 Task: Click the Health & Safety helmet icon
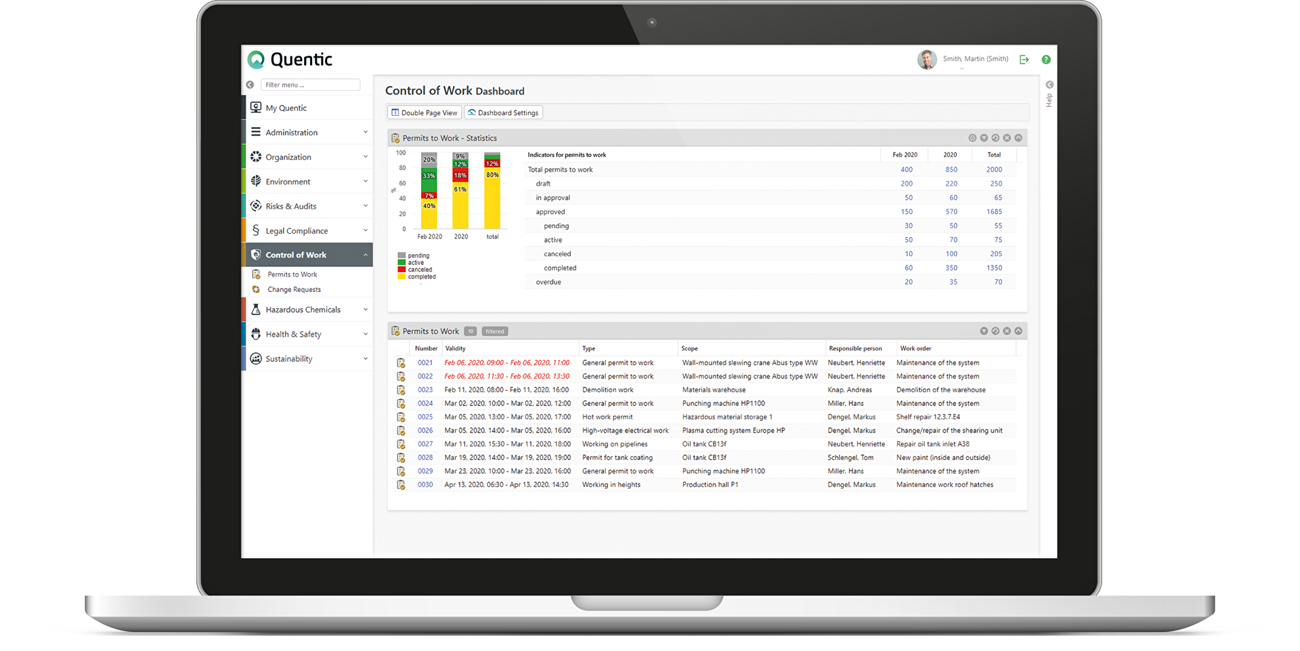(x=256, y=334)
